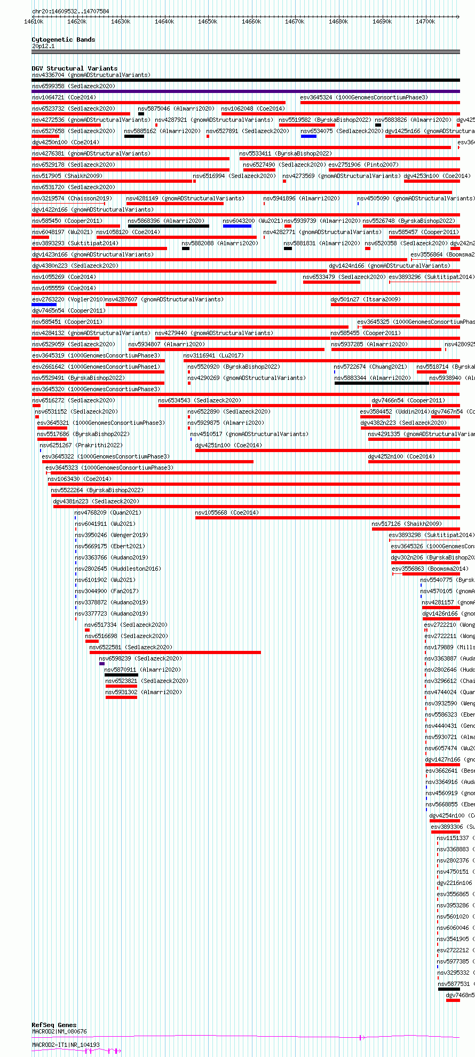Screen dimensions: 475x1057
Task: Select the nsv5934807 Almarri2020 label
Action: [167, 344]
